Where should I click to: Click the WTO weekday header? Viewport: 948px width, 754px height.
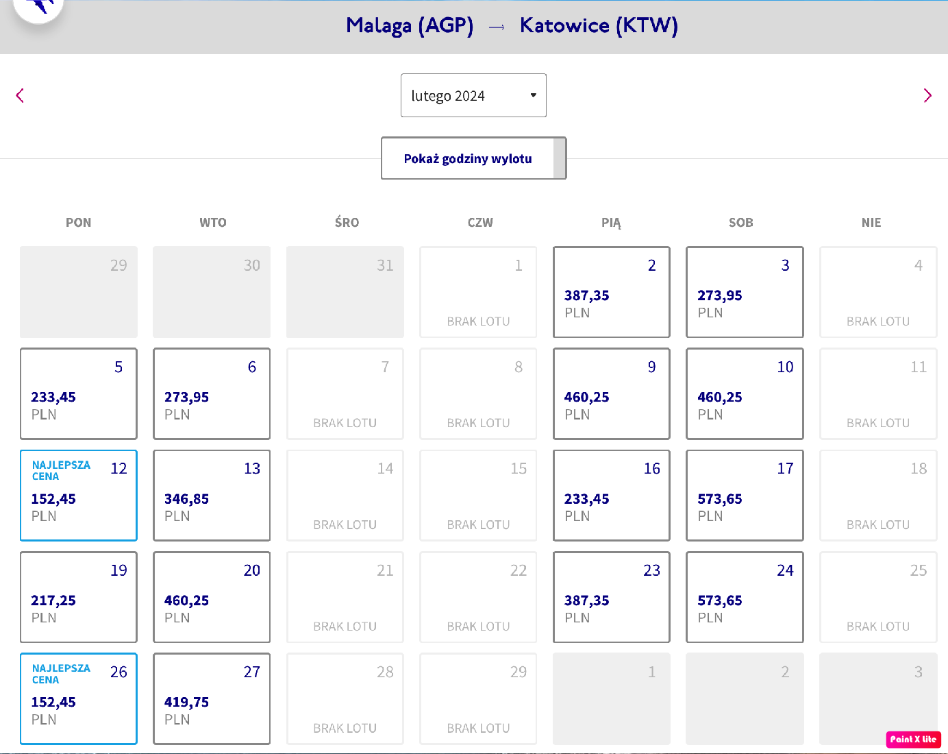pos(213,223)
